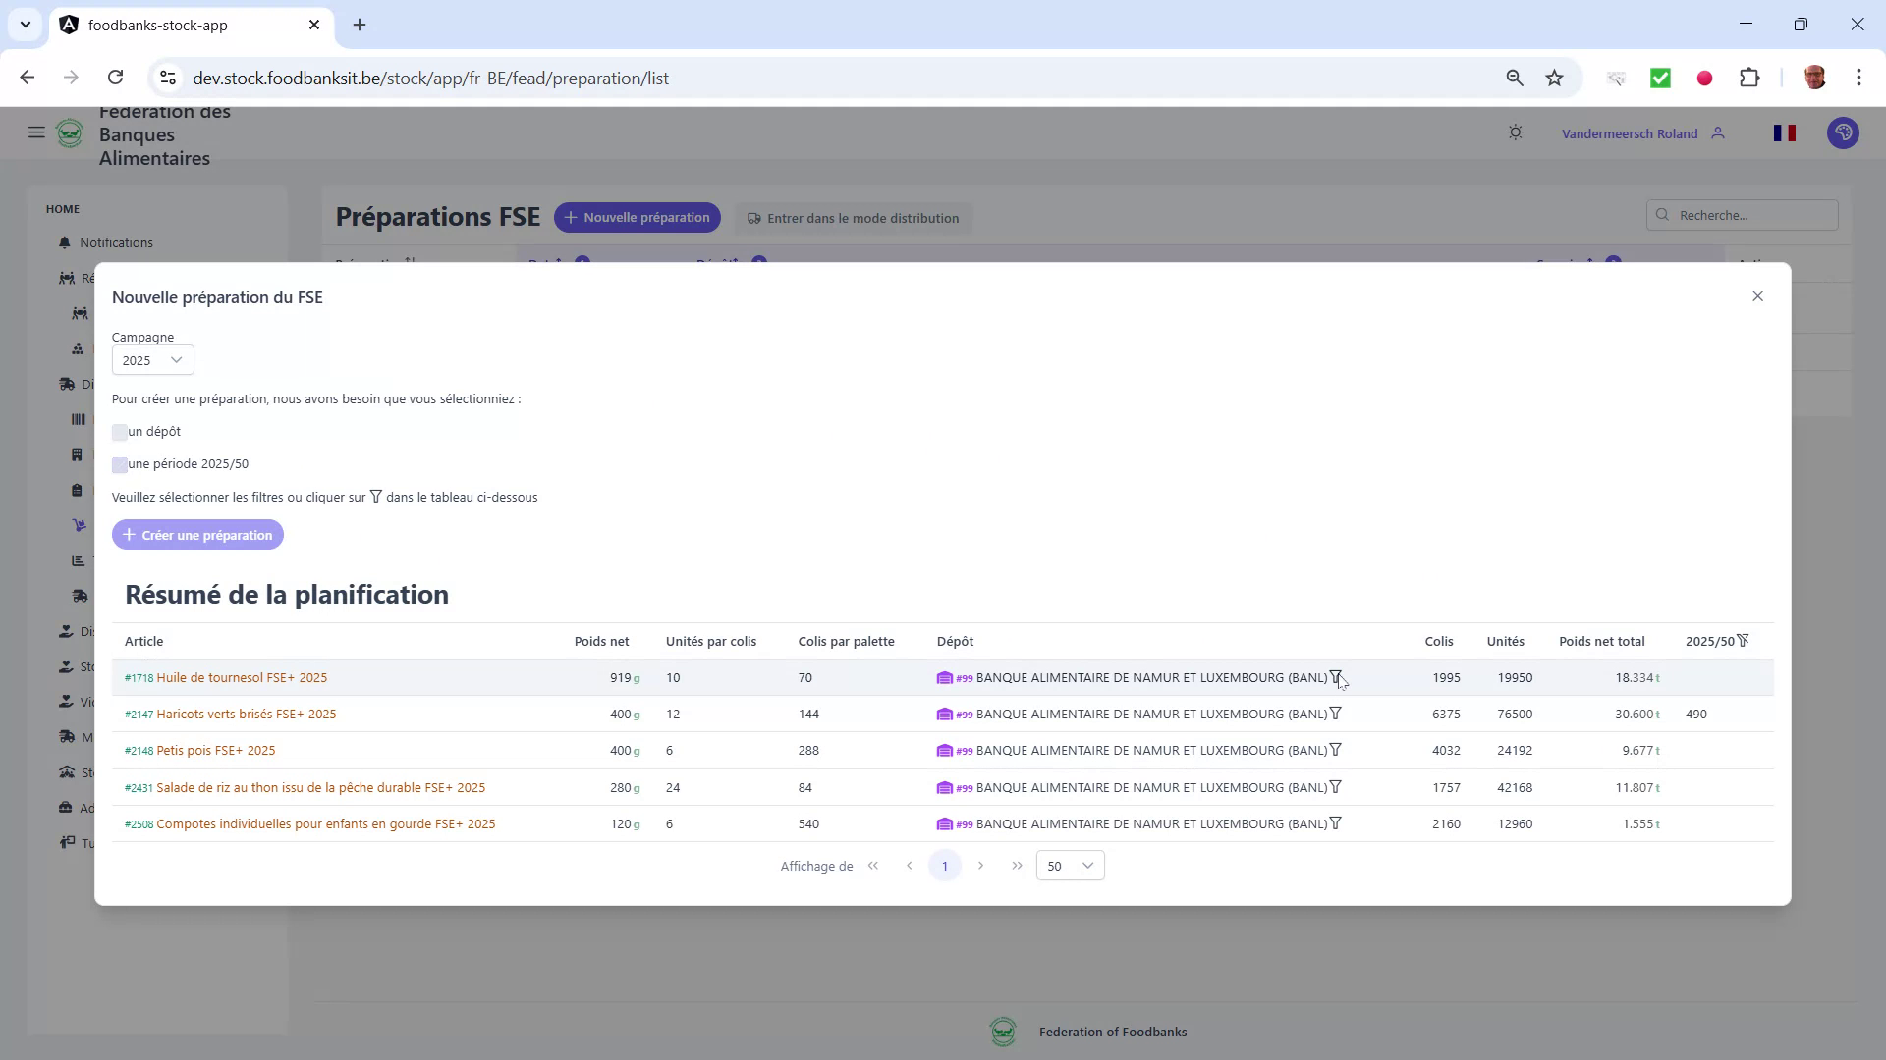Image resolution: width=1886 pixels, height=1060 pixels.
Task: Click the barcode icon in the sidebar
Action: [80, 419]
